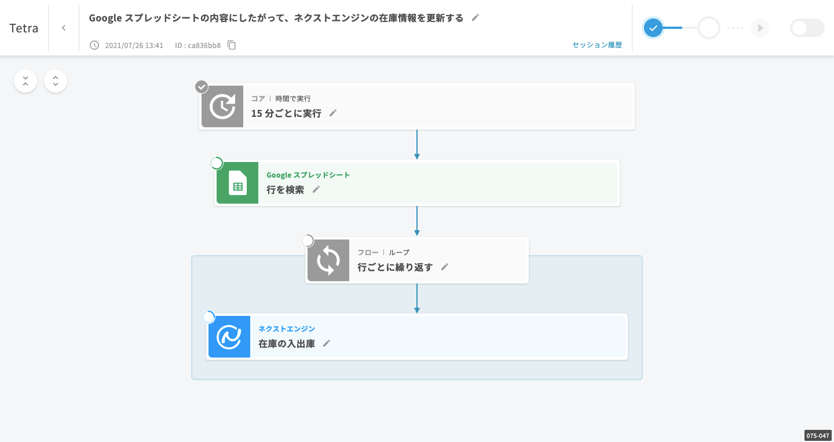
Task: Toggle status circle on 在庫の入出庫 step
Action: (x=209, y=317)
